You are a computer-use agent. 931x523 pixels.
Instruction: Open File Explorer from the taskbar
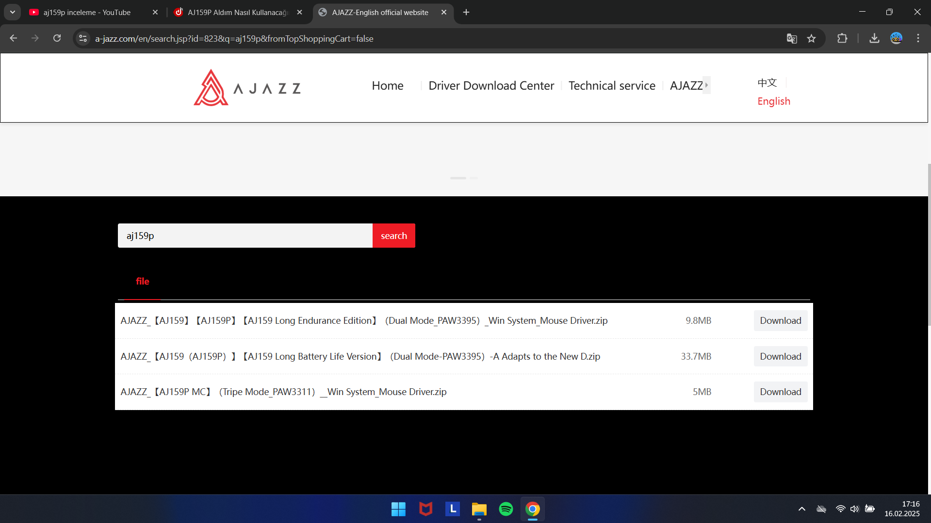479,509
